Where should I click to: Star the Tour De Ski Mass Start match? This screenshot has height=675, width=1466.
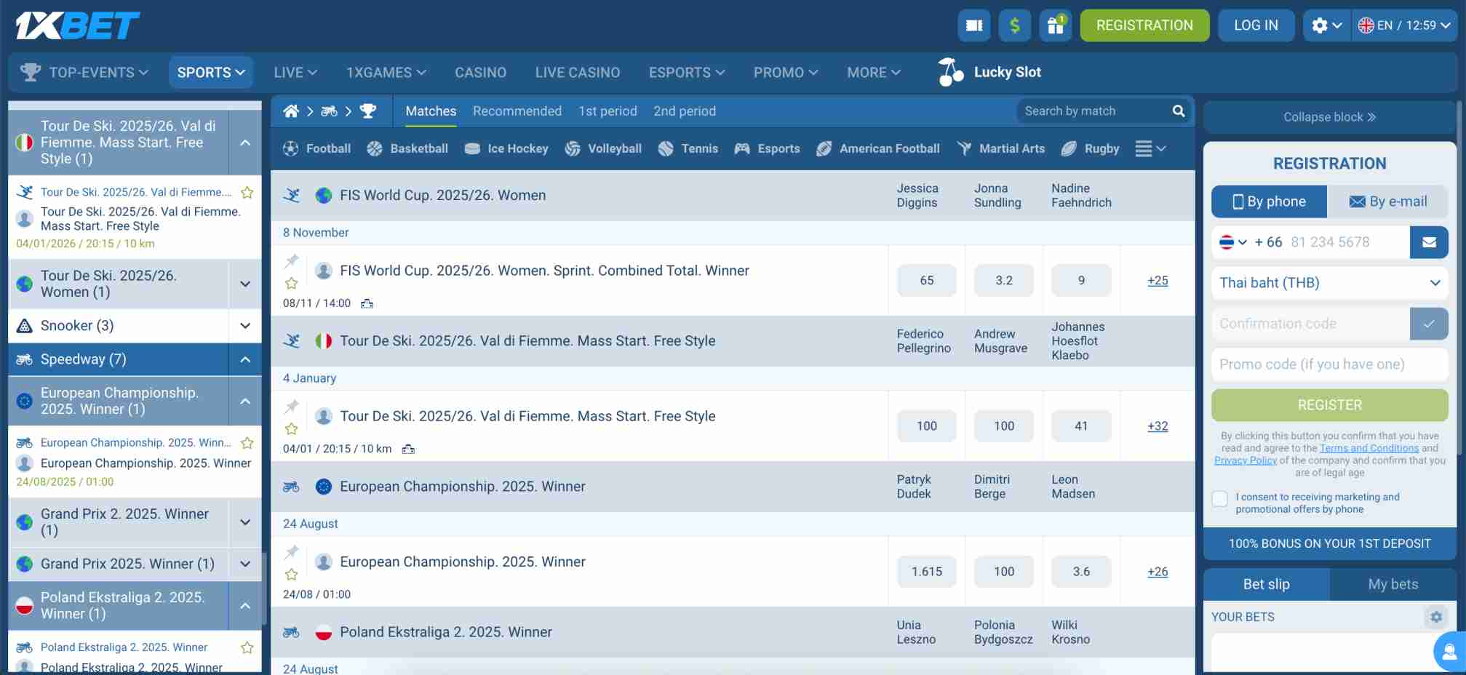[292, 429]
